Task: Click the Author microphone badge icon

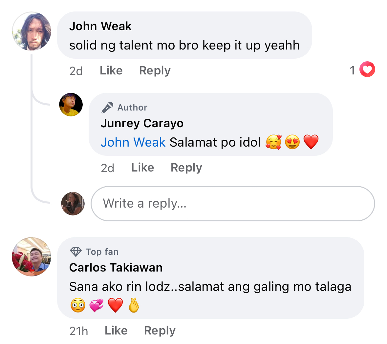Action: [107, 108]
